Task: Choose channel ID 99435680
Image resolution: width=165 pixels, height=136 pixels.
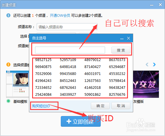Action: (68, 73)
